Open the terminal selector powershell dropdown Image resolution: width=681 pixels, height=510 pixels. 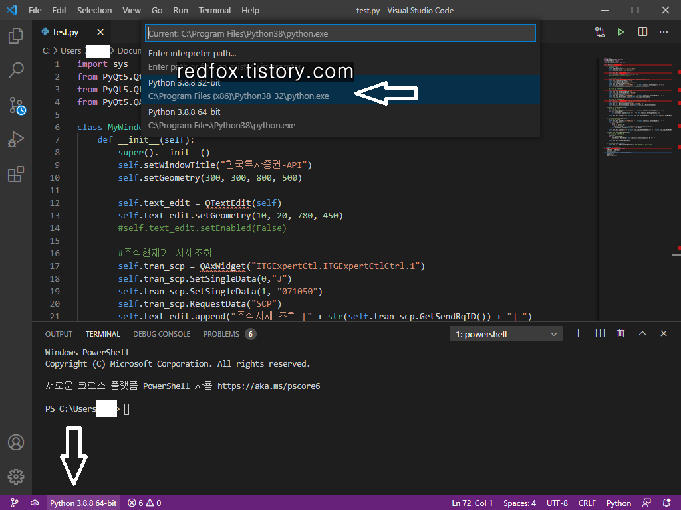point(506,335)
